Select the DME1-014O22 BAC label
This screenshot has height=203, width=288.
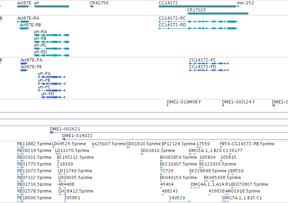pos(77,136)
